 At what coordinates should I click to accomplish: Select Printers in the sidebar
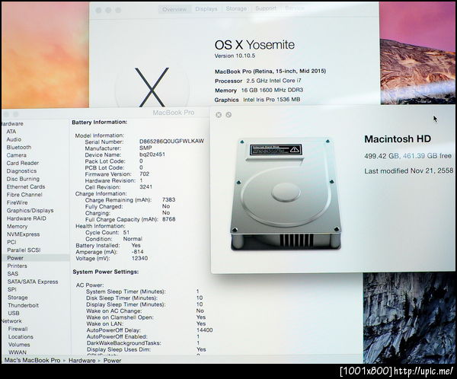pyautogui.click(x=17, y=266)
